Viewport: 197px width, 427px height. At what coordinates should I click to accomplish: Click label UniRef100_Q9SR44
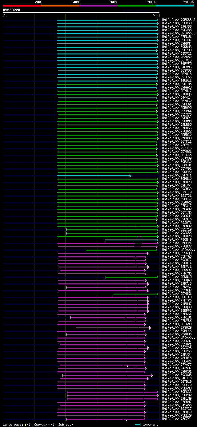(x=177, y=111)
